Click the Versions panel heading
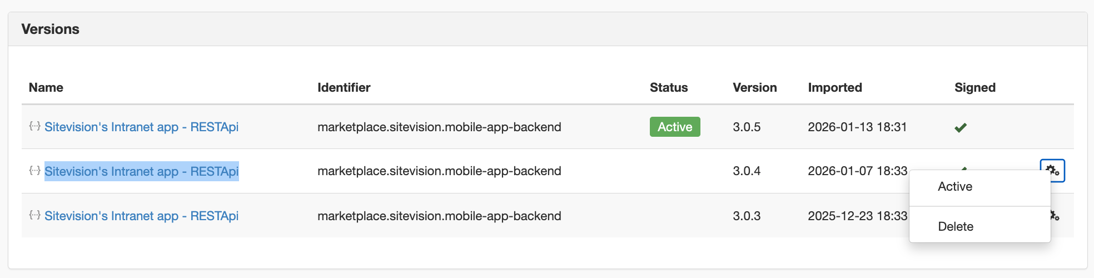The image size is (1094, 278). (51, 29)
